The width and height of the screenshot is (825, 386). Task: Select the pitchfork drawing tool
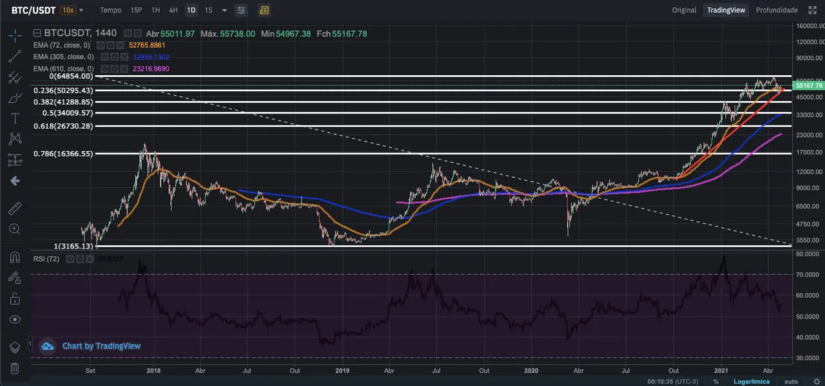coord(15,77)
